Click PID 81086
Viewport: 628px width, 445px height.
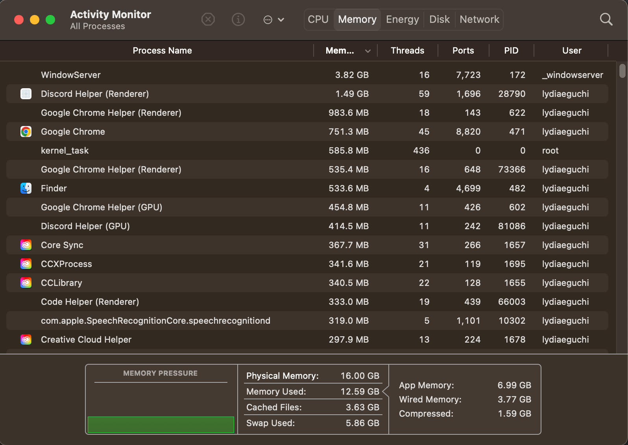point(512,226)
